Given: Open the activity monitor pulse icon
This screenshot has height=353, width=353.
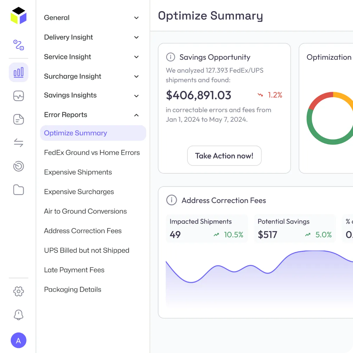Looking at the screenshot, I should click(x=19, y=96).
